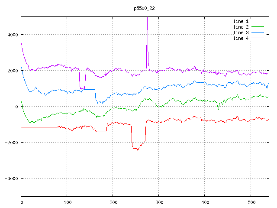Select the 'line 4' legend label
The width and height of the screenshot is (277, 208).
241,39
